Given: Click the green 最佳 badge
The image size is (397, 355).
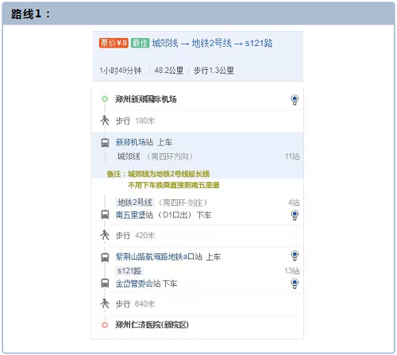Looking at the screenshot, I should click(x=140, y=43).
